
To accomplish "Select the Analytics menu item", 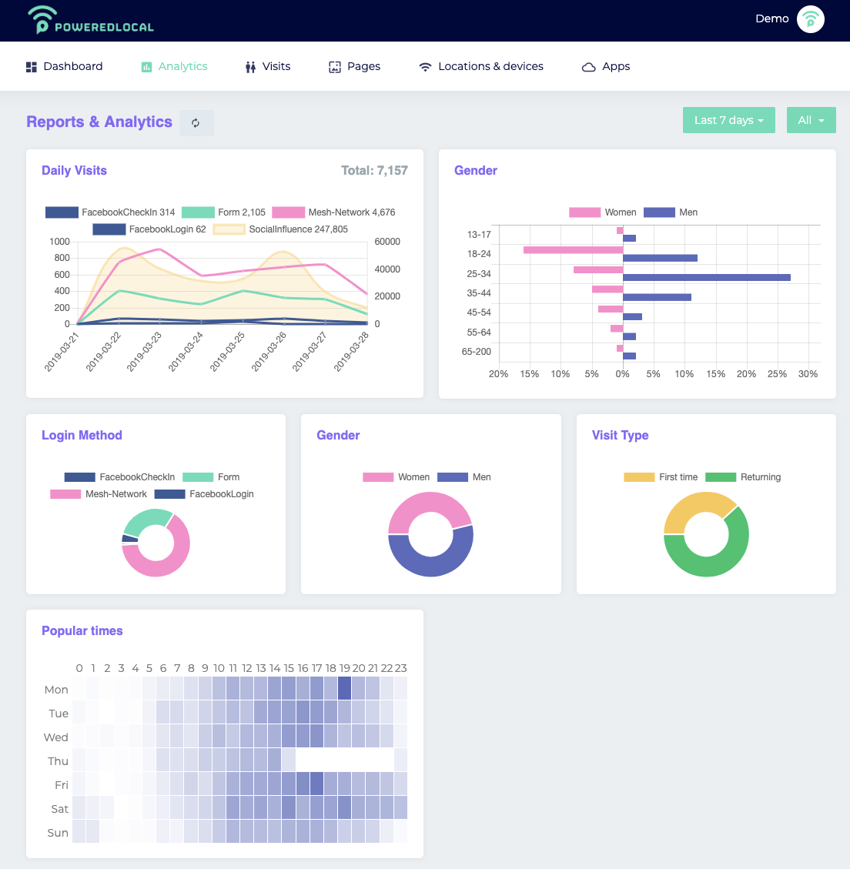I will click(174, 66).
